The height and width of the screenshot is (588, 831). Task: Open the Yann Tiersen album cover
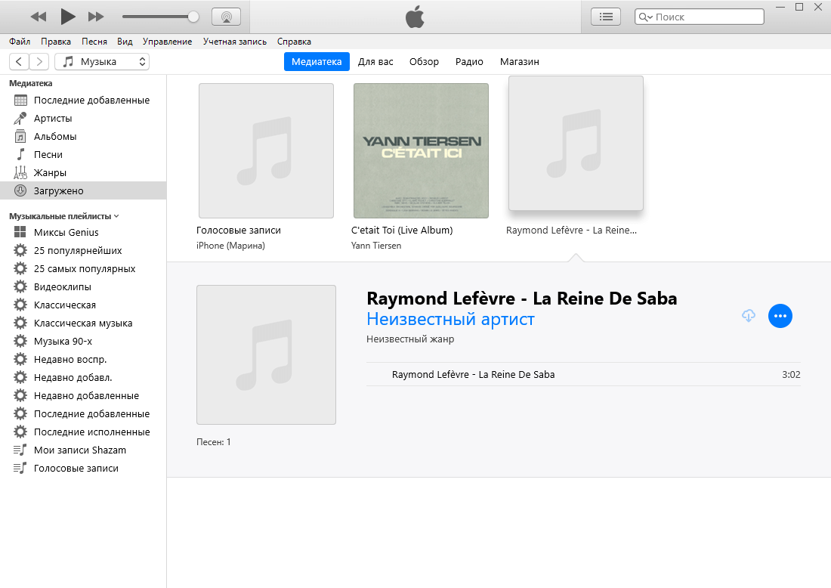pos(421,150)
